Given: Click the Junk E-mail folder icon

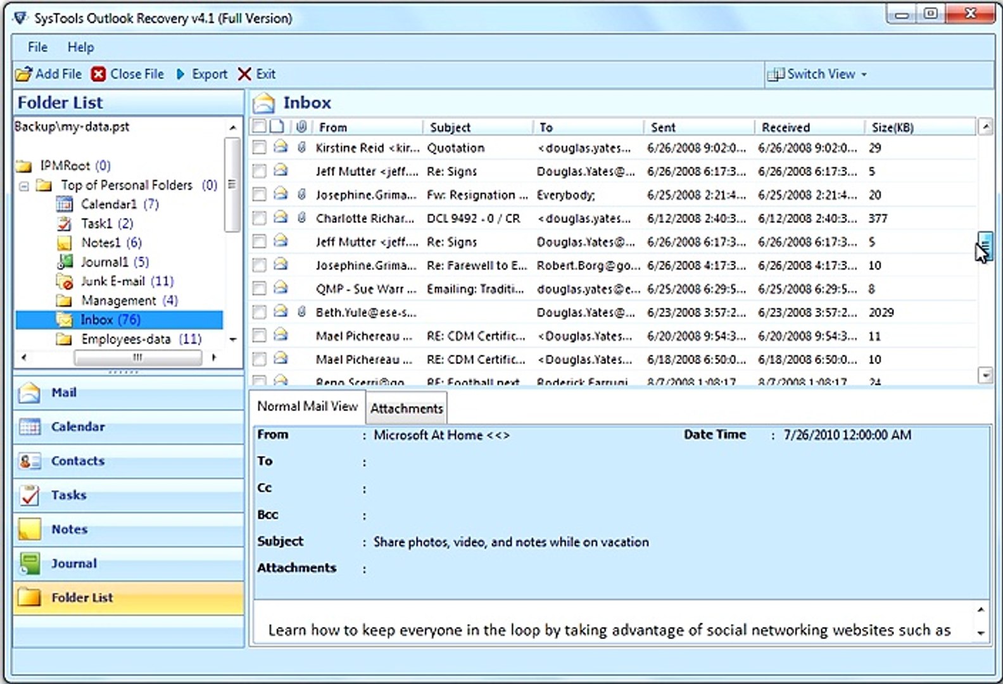Looking at the screenshot, I should 65,281.
